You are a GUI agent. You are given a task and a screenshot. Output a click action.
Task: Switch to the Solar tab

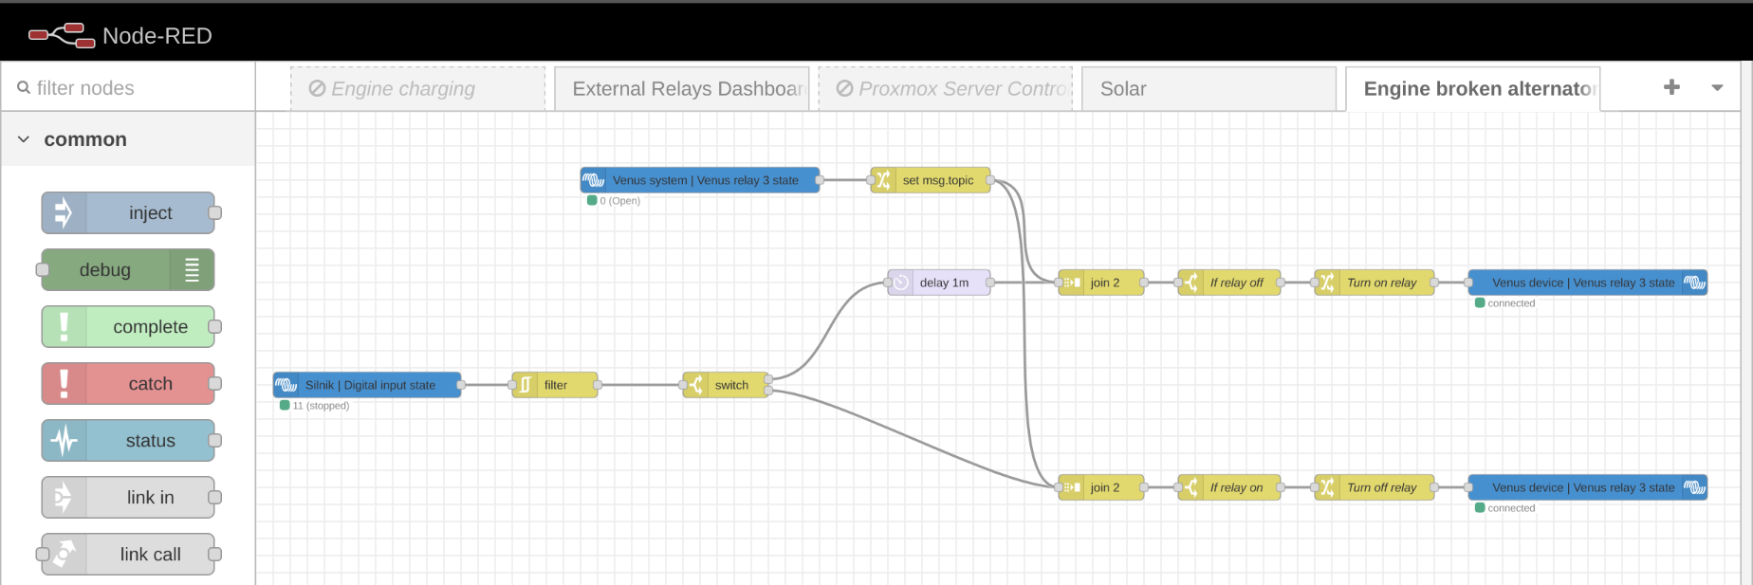tap(1208, 89)
